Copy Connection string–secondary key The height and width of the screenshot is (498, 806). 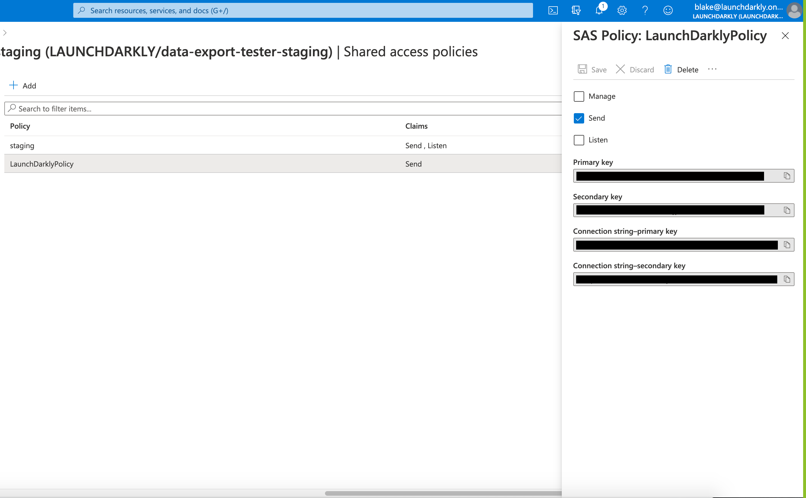pyautogui.click(x=787, y=279)
